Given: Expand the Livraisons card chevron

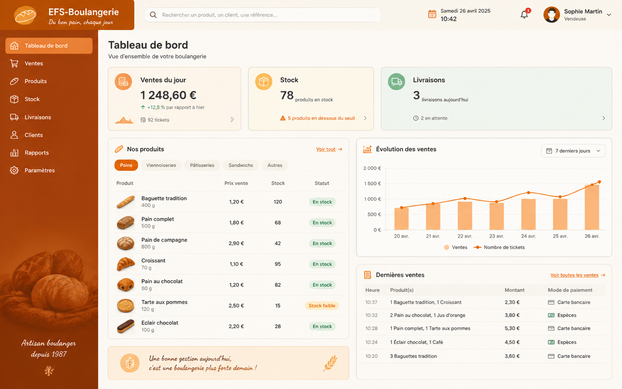Looking at the screenshot, I should 604,118.
